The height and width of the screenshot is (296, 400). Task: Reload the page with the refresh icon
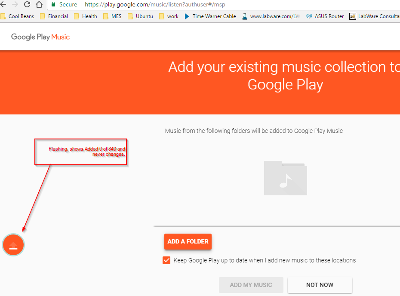click(x=27, y=4)
